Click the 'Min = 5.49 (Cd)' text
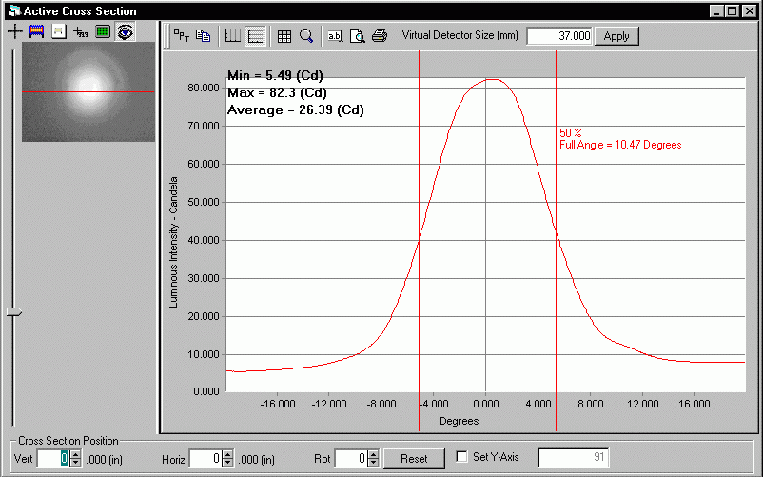 pos(275,75)
